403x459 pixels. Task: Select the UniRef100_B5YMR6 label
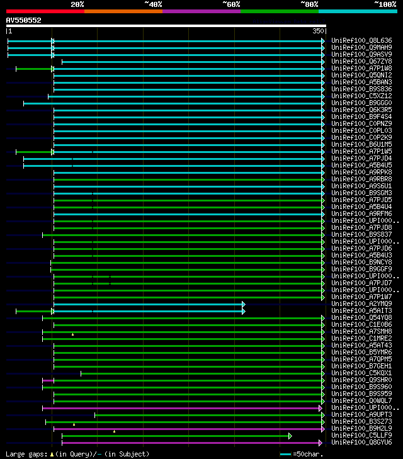[x=361, y=353]
